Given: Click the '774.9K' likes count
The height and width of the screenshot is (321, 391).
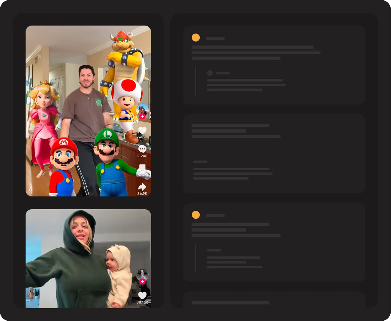Looking at the screenshot, I should (142, 137).
